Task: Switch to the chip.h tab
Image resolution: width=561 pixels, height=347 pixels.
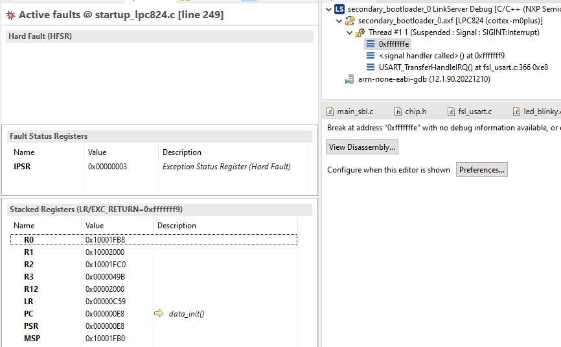Action: click(410, 112)
